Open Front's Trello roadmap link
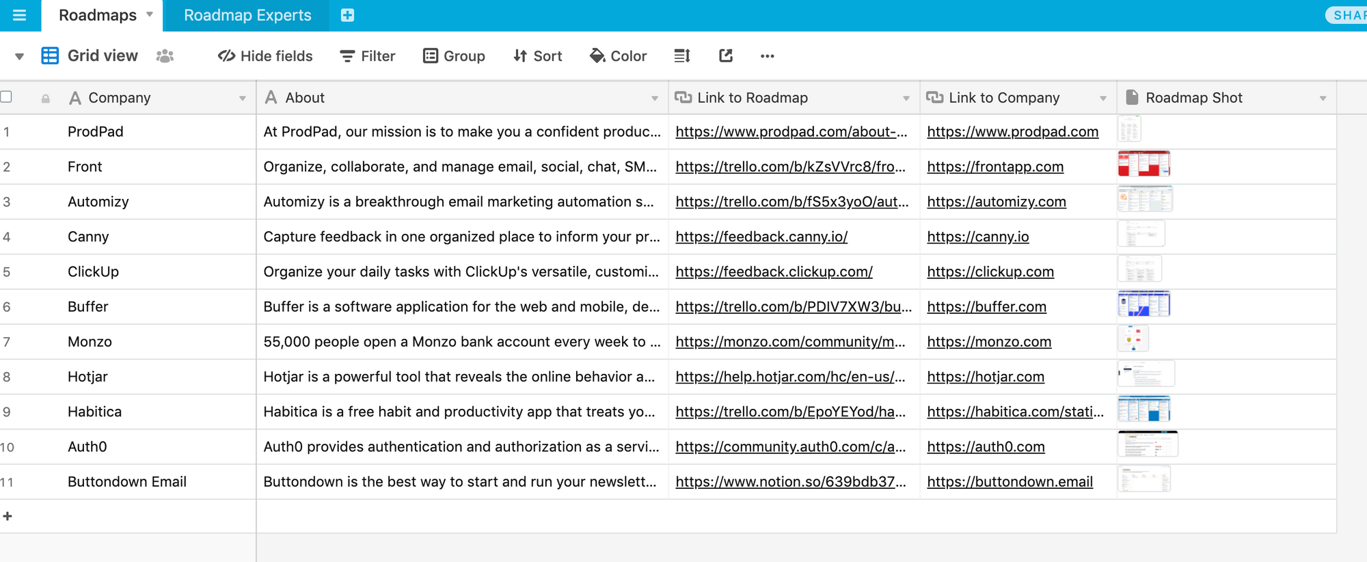 point(790,166)
